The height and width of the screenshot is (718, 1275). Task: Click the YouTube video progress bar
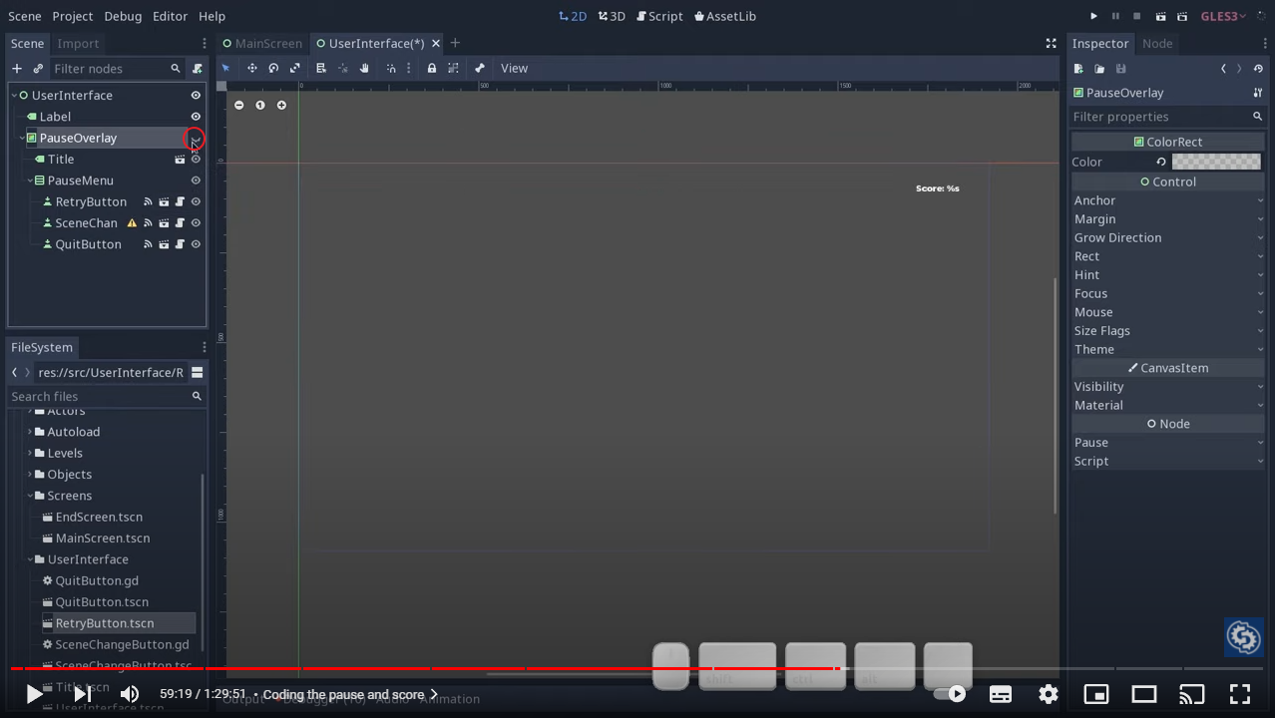tap(637, 668)
